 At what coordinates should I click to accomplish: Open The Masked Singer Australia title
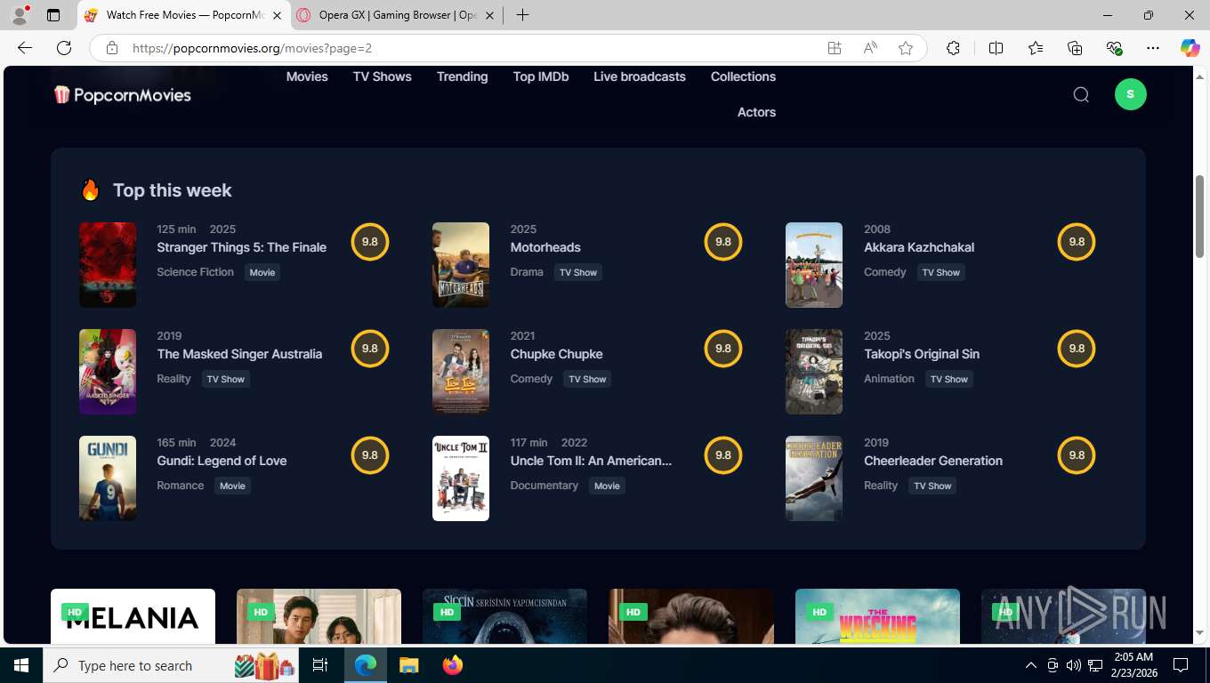(x=239, y=354)
